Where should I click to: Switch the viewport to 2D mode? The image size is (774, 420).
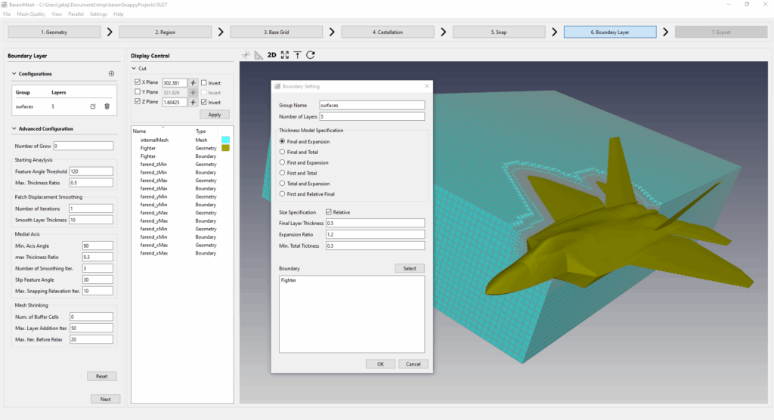(271, 55)
